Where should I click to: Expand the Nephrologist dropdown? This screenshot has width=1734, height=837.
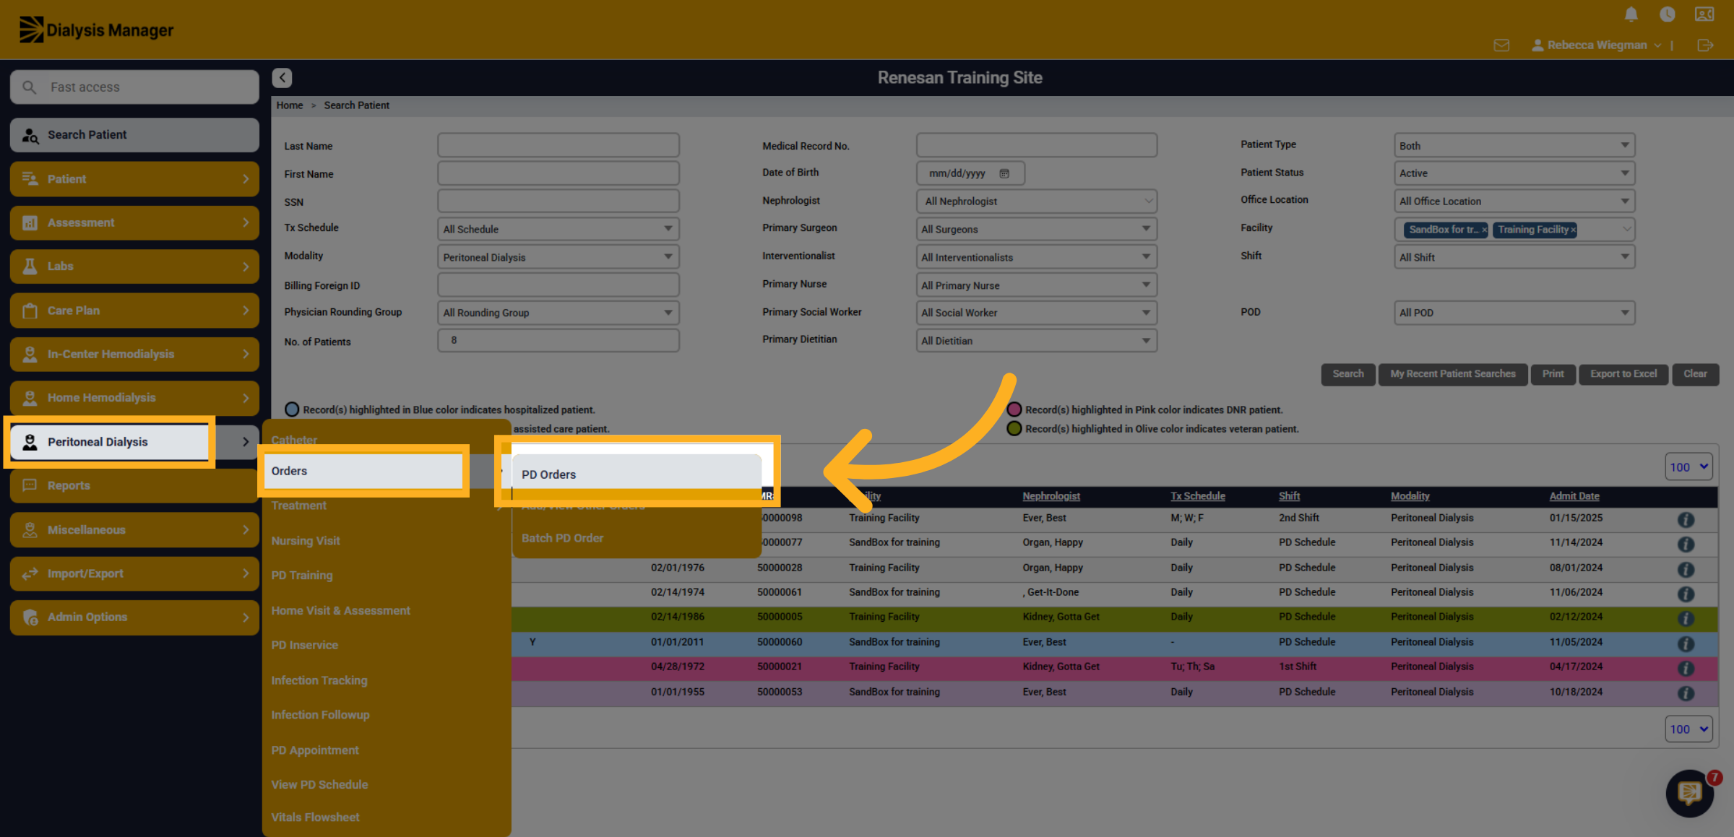1036,201
